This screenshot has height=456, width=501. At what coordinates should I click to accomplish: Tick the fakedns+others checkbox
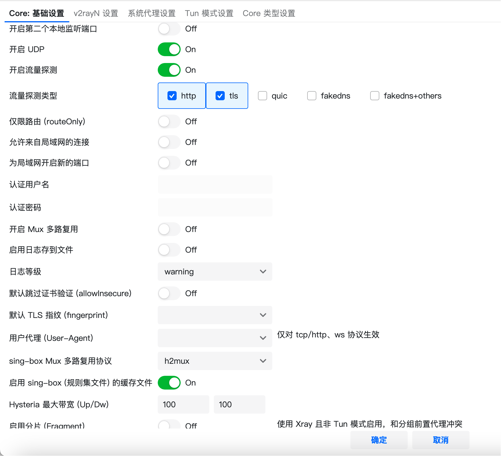pyautogui.click(x=375, y=96)
